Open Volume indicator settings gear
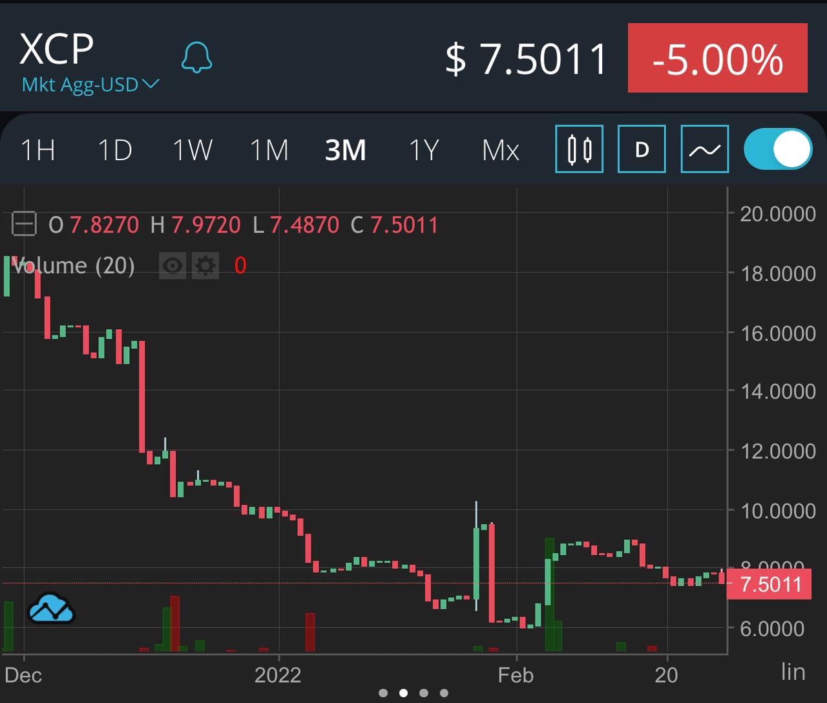The height and width of the screenshot is (703, 827). pyautogui.click(x=205, y=265)
